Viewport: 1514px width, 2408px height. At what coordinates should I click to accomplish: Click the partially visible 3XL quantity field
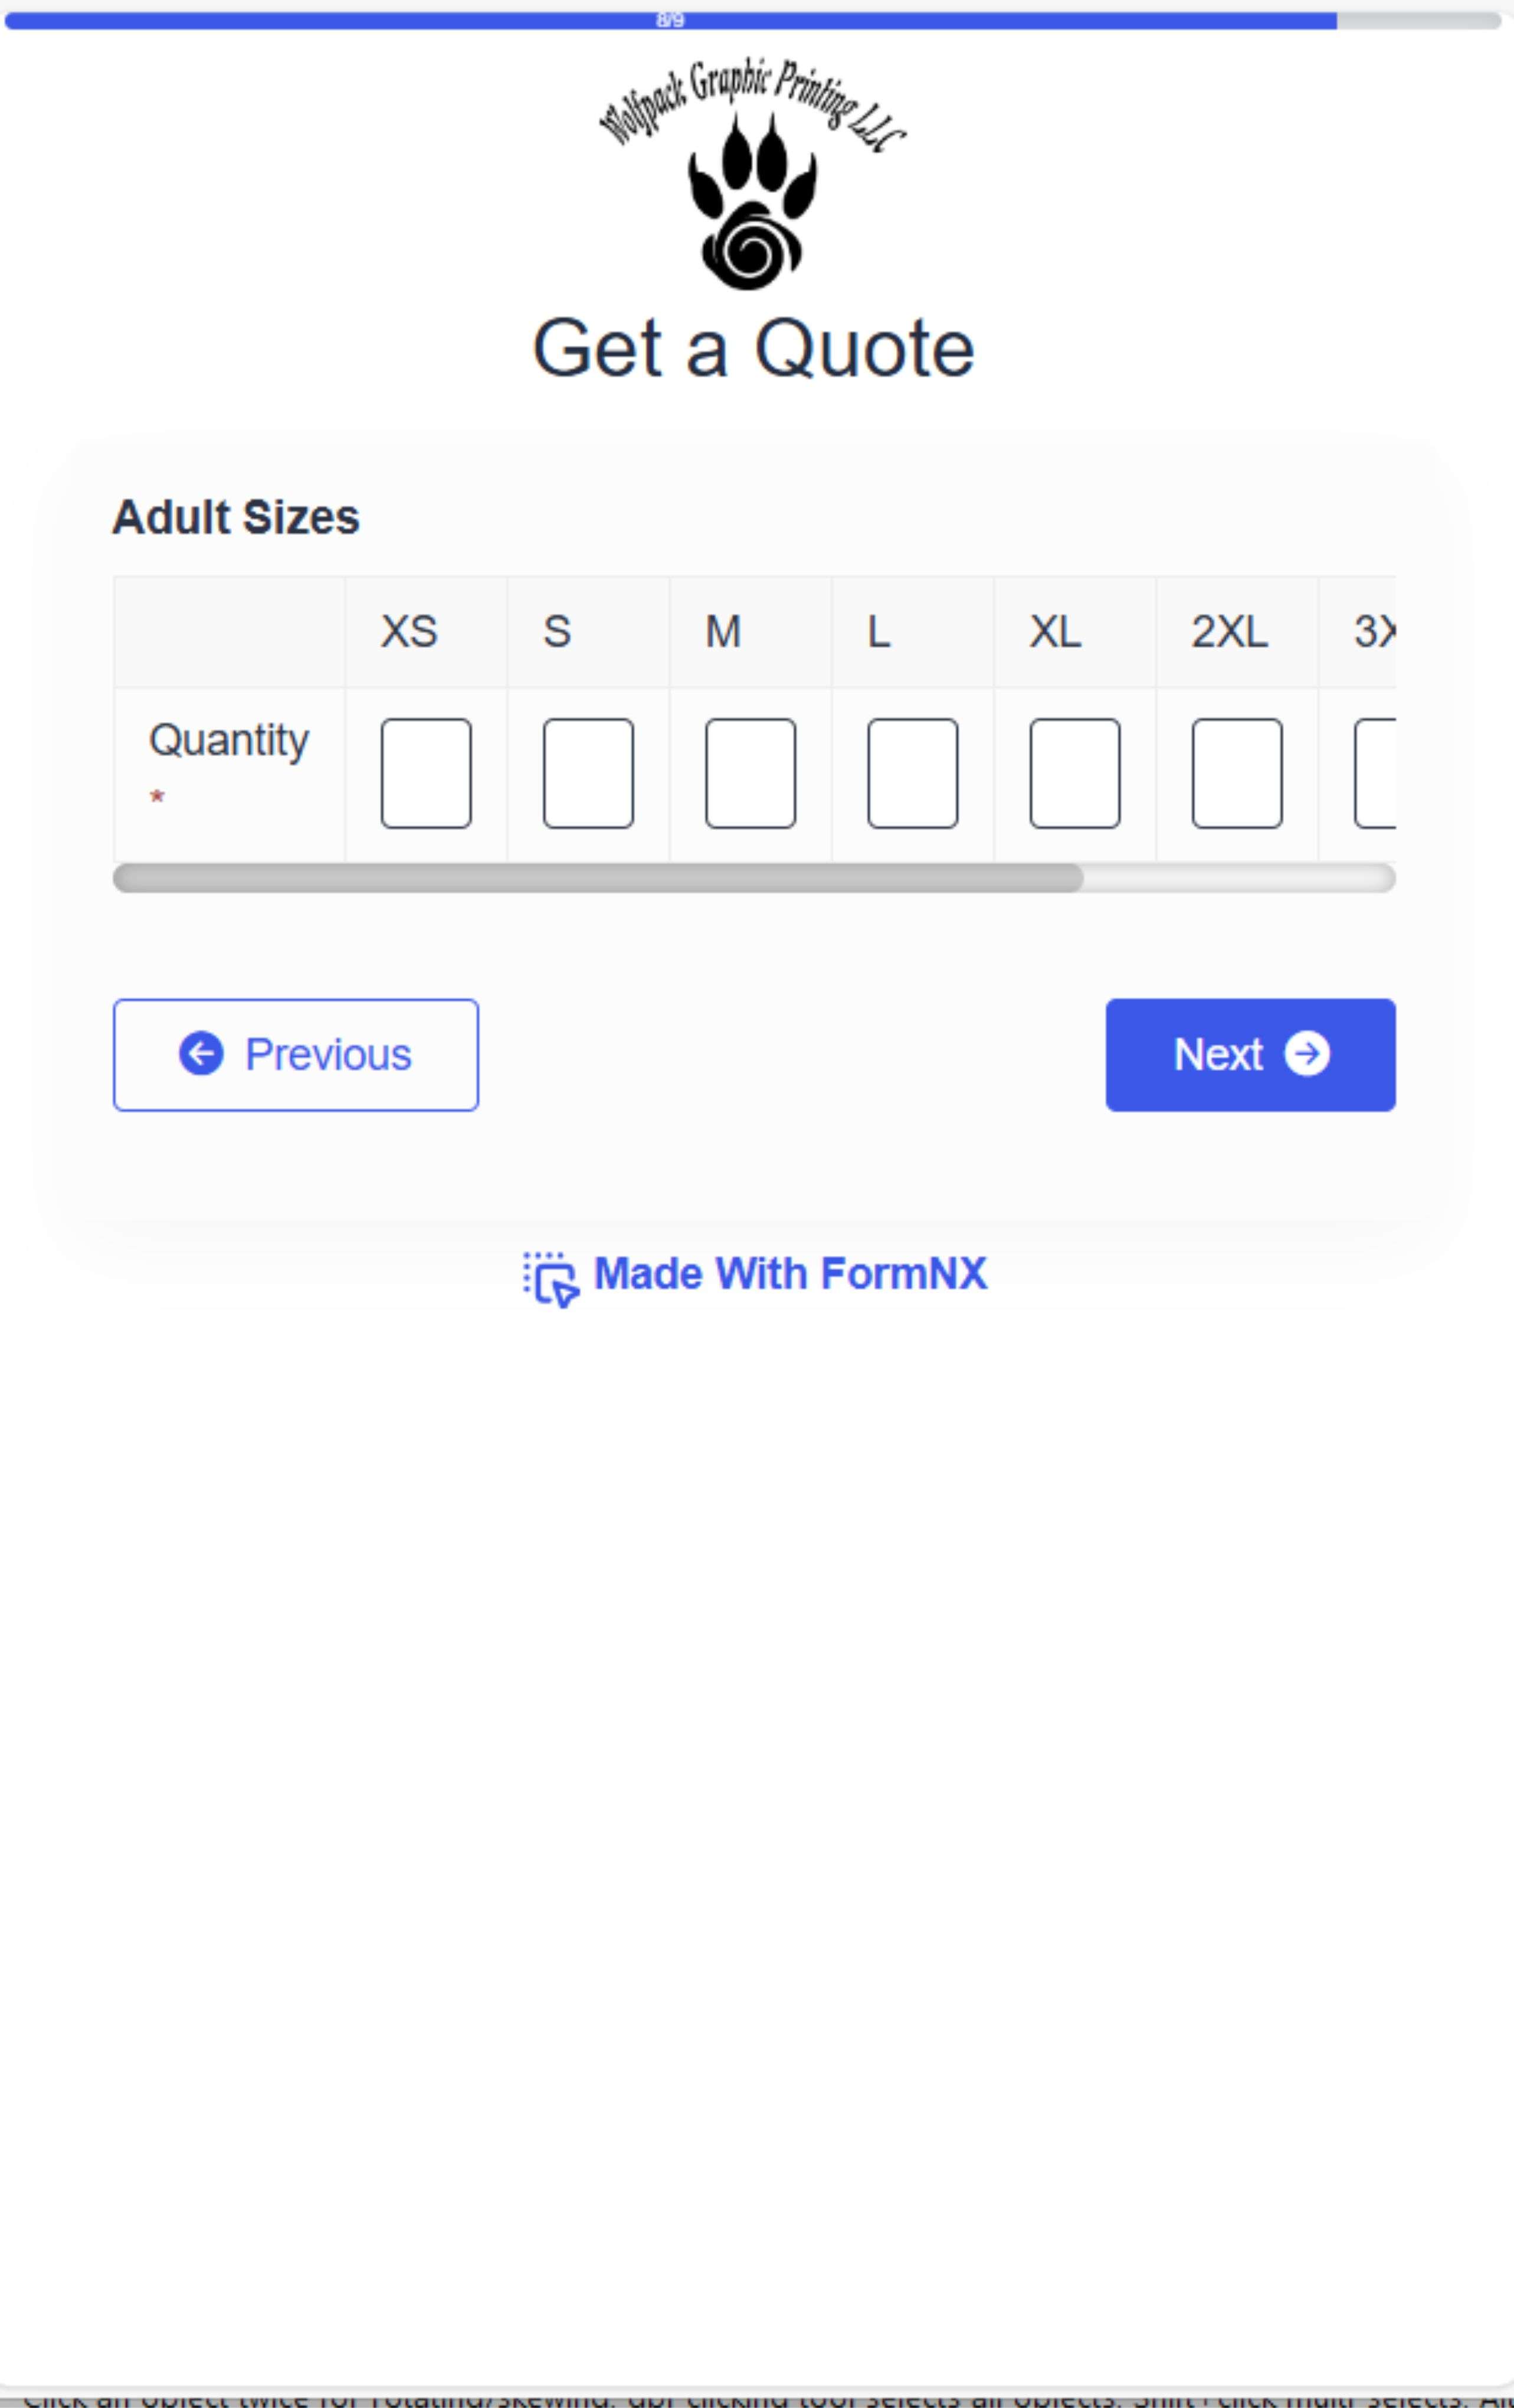tap(1376, 773)
